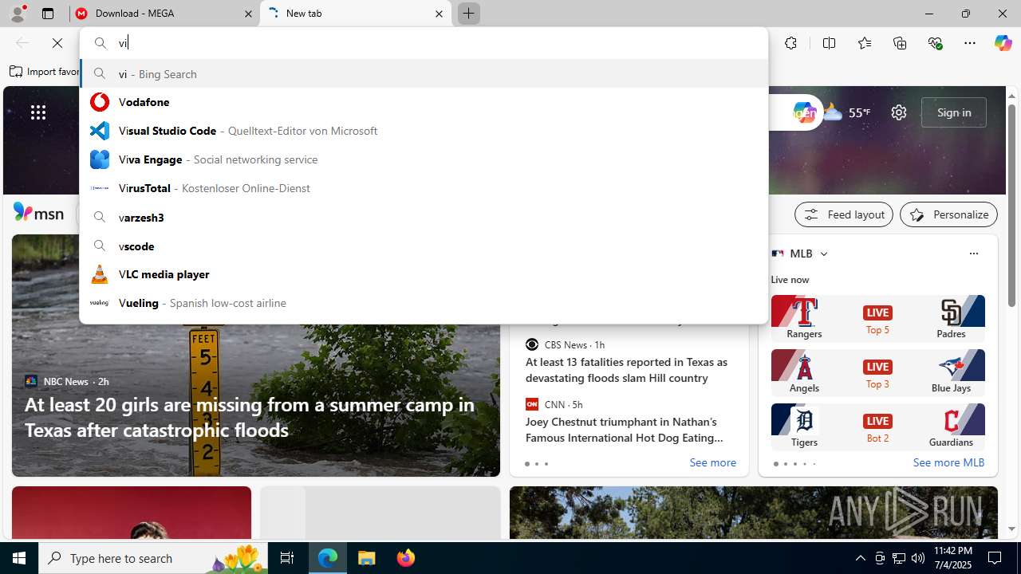1021x574 pixels.
Task: Open the Tigers vs Guardians game
Action: pyautogui.click(x=877, y=427)
